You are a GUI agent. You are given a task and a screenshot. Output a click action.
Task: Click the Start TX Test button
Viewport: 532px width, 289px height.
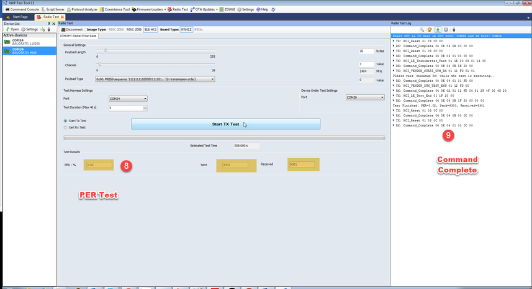(225, 124)
